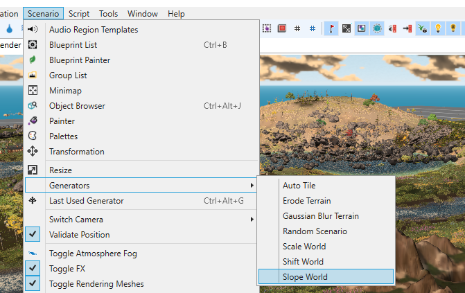
Task: Open the Scenario menu
Action: click(x=43, y=14)
